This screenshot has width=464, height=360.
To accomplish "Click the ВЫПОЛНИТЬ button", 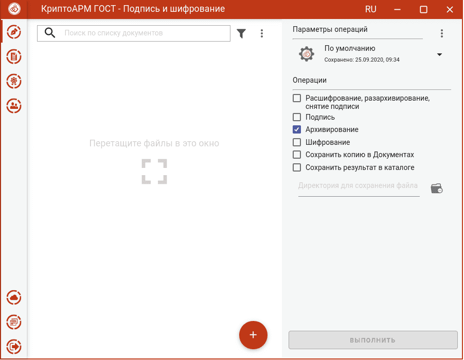I will point(373,340).
